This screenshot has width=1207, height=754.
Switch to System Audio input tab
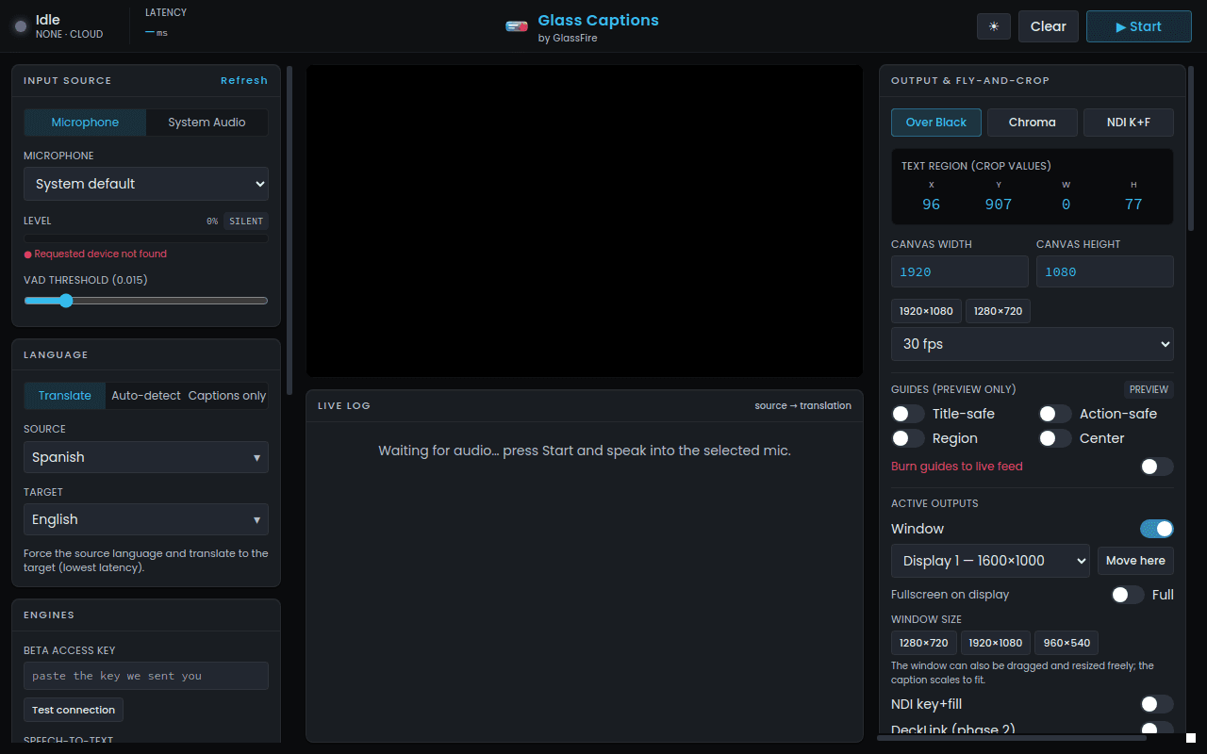[207, 123]
